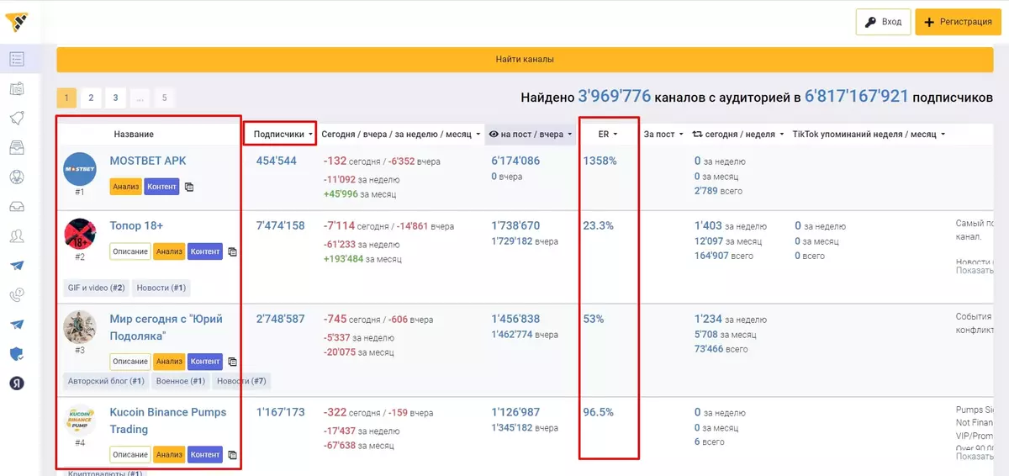Click the Вход login button
The image size is (1009, 476).
(883, 22)
